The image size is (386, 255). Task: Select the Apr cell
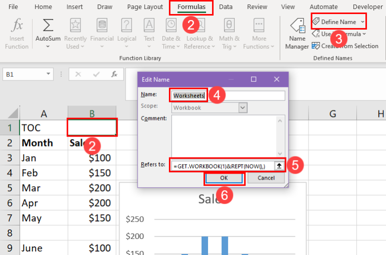(44, 203)
